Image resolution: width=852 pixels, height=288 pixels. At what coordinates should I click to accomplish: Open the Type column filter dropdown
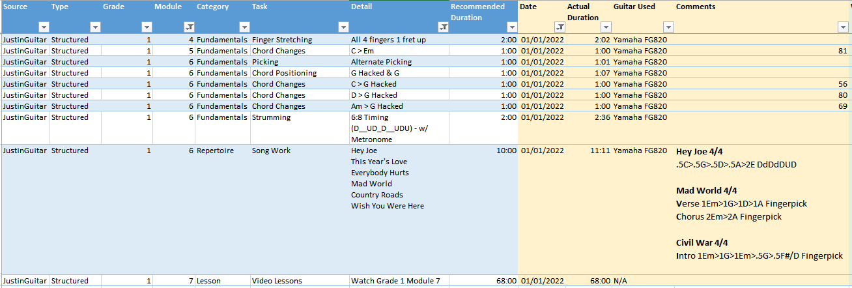click(95, 27)
